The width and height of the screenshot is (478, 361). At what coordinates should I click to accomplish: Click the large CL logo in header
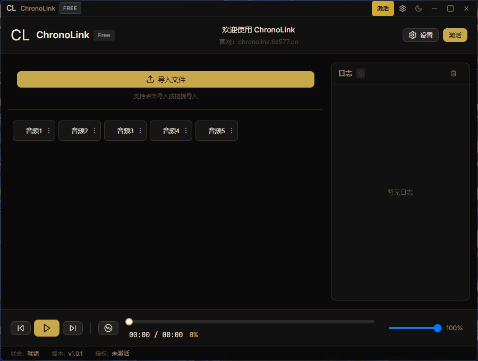tap(20, 35)
